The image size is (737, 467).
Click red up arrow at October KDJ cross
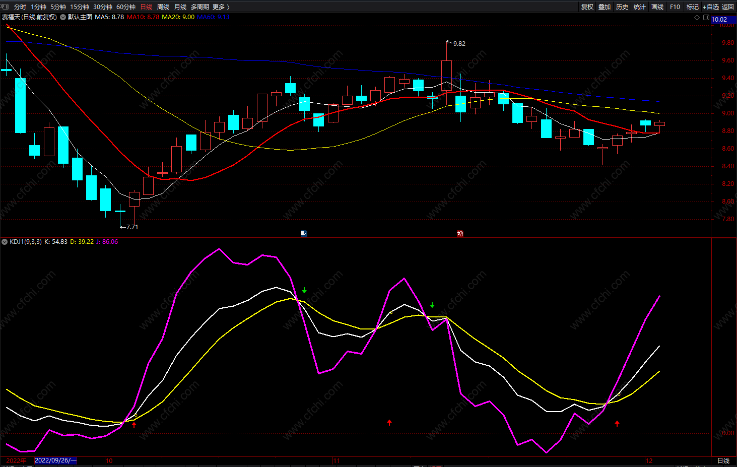tap(134, 425)
